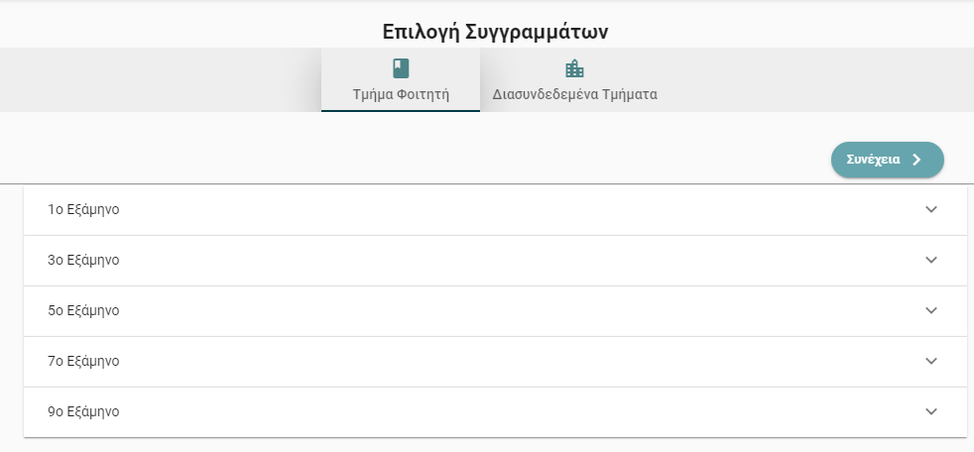Click the empty gray tab bar area
Viewport: 974px width, 452px height.
161,80
